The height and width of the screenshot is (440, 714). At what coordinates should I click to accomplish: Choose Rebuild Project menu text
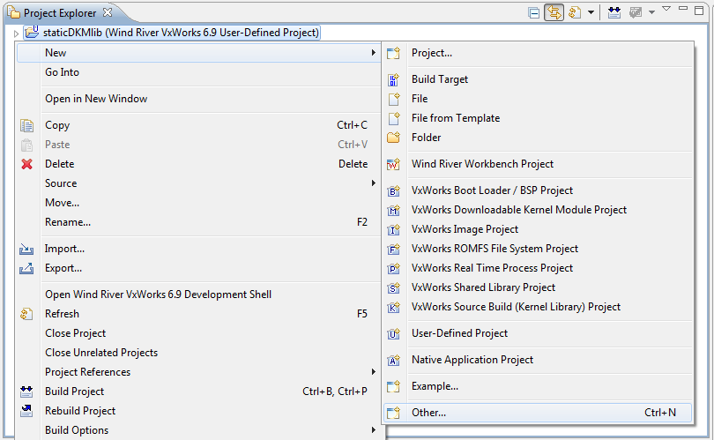pyautogui.click(x=80, y=411)
